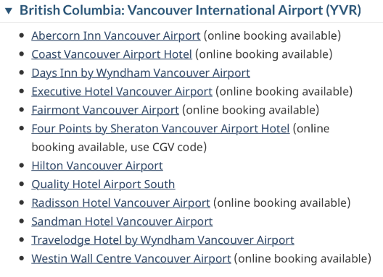
Task: Open Westin Wall Centre Vancouver Airport link
Action: 131,259
